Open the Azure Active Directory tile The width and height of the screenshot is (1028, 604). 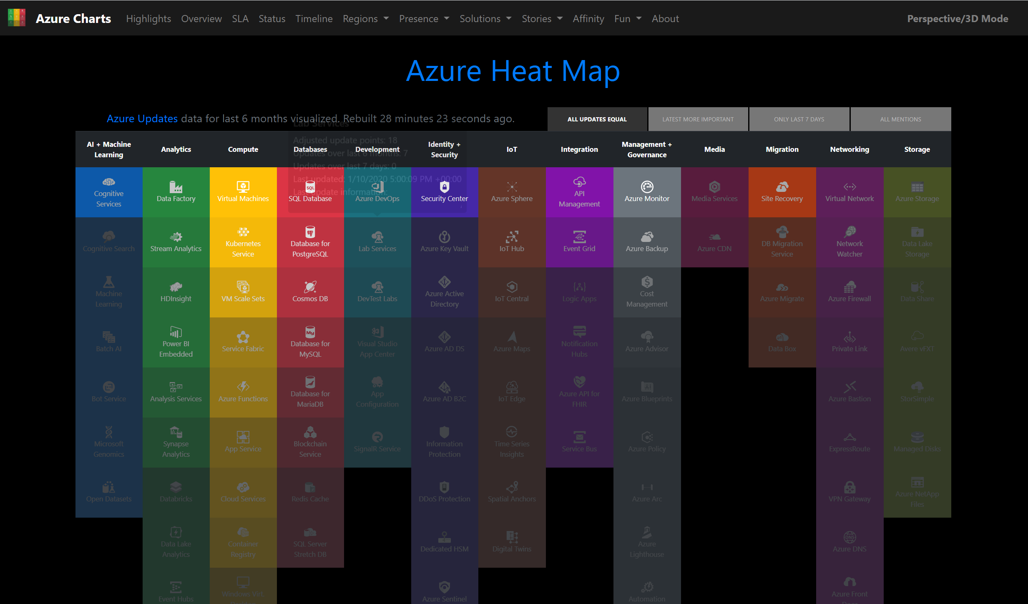[445, 292]
